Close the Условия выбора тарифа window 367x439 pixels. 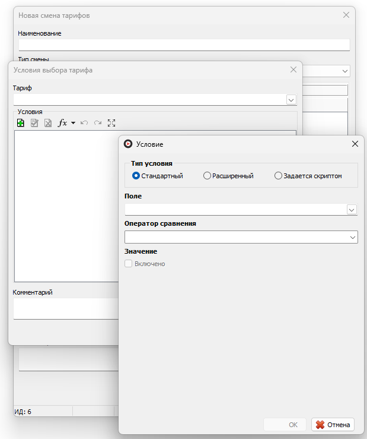pyautogui.click(x=293, y=70)
